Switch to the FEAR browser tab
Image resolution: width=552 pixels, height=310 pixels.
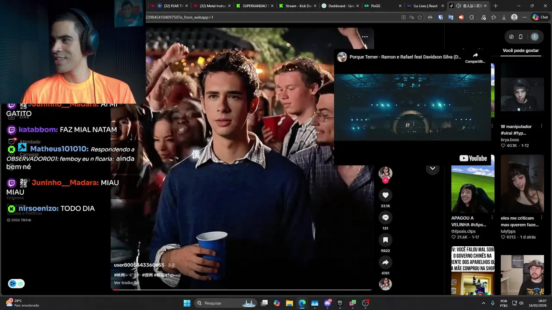(170, 6)
